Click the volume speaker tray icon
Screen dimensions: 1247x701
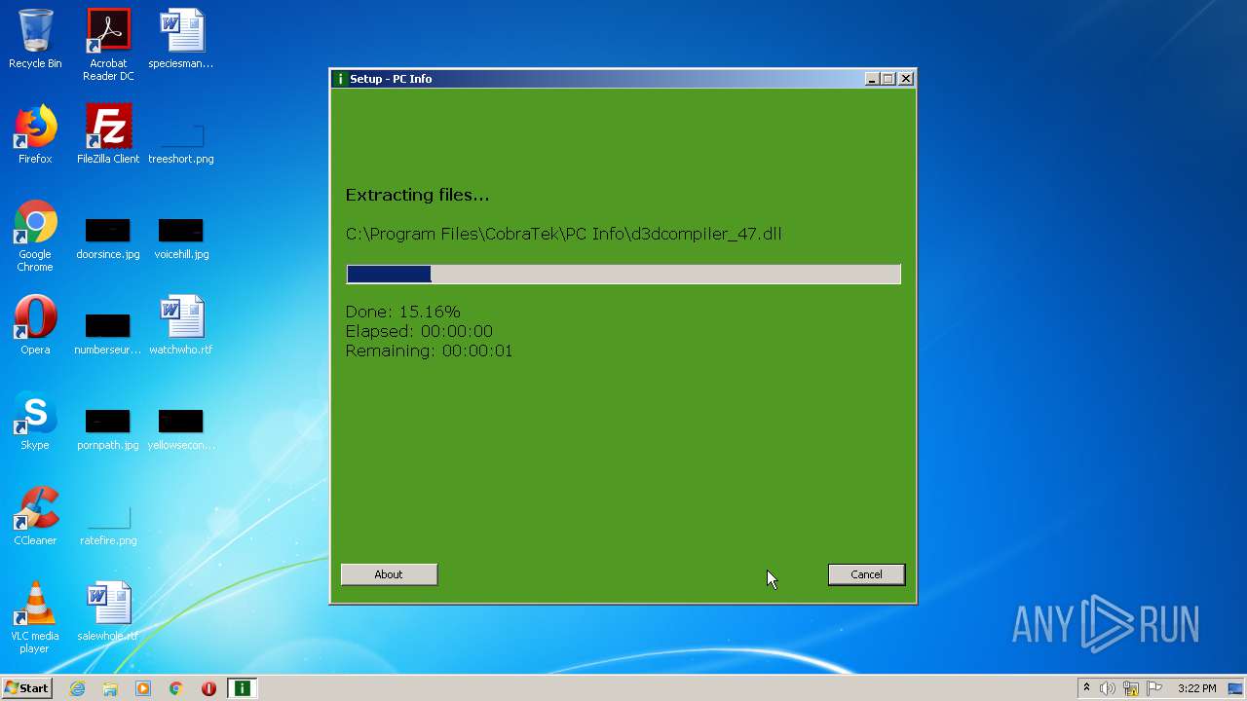[x=1108, y=688]
